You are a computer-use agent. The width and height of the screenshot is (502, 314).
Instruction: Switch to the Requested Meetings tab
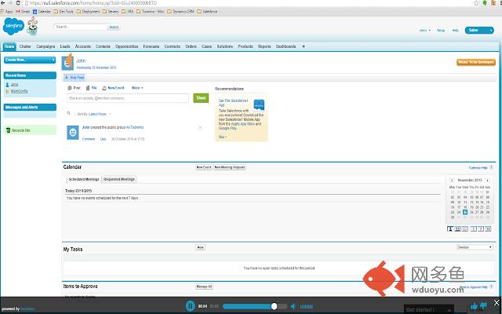[119, 180]
